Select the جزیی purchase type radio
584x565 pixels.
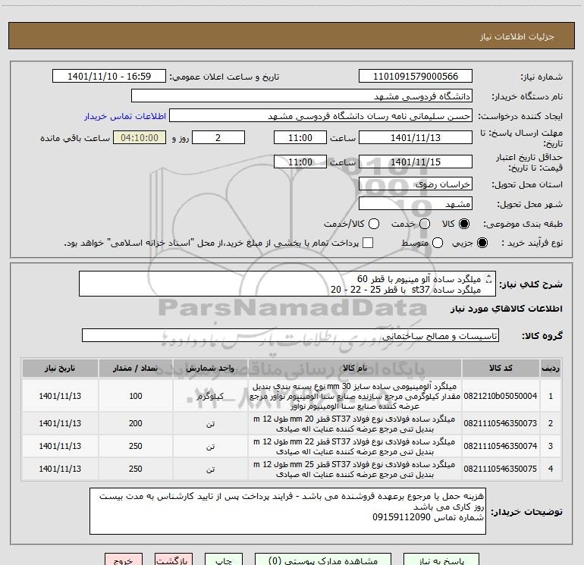coord(482,243)
